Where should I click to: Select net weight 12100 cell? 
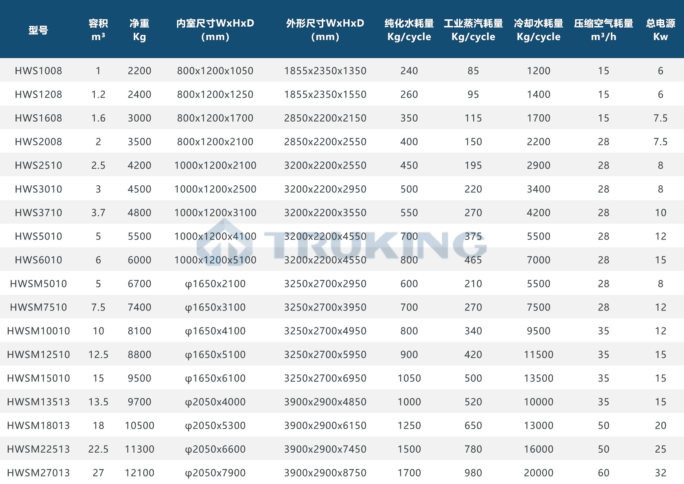(139, 473)
